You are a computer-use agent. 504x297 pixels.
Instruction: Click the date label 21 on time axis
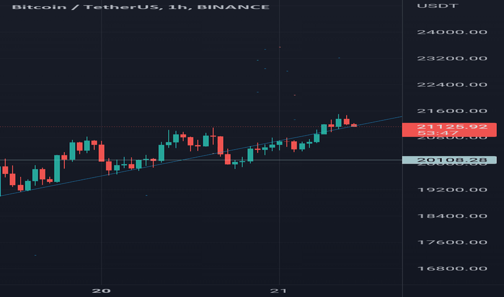278,291
